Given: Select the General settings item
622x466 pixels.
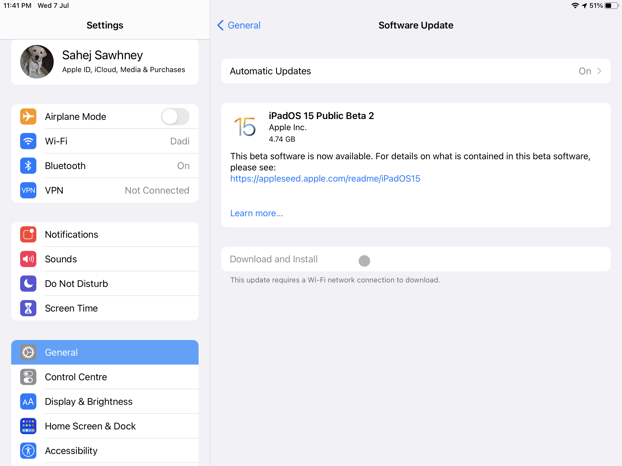Looking at the screenshot, I should click(105, 352).
